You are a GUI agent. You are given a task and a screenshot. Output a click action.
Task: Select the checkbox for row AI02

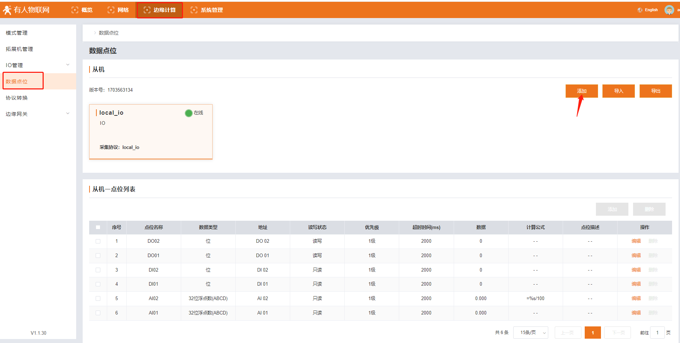[98, 299]
